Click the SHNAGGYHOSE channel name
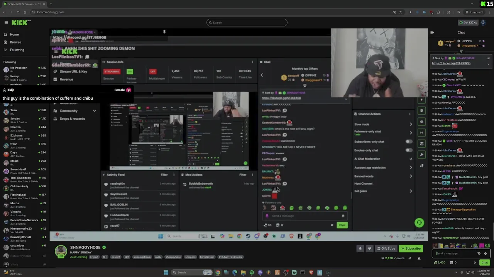 [85, 247]
